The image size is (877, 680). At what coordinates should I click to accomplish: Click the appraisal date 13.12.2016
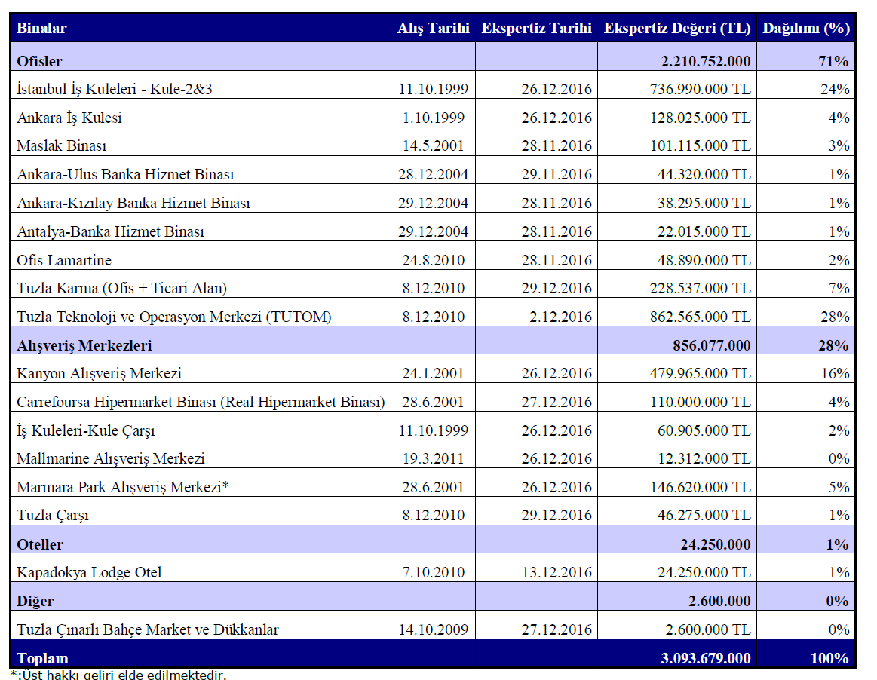tap(557, 572)
